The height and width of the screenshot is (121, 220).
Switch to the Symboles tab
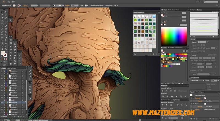[x=193, y=10]
